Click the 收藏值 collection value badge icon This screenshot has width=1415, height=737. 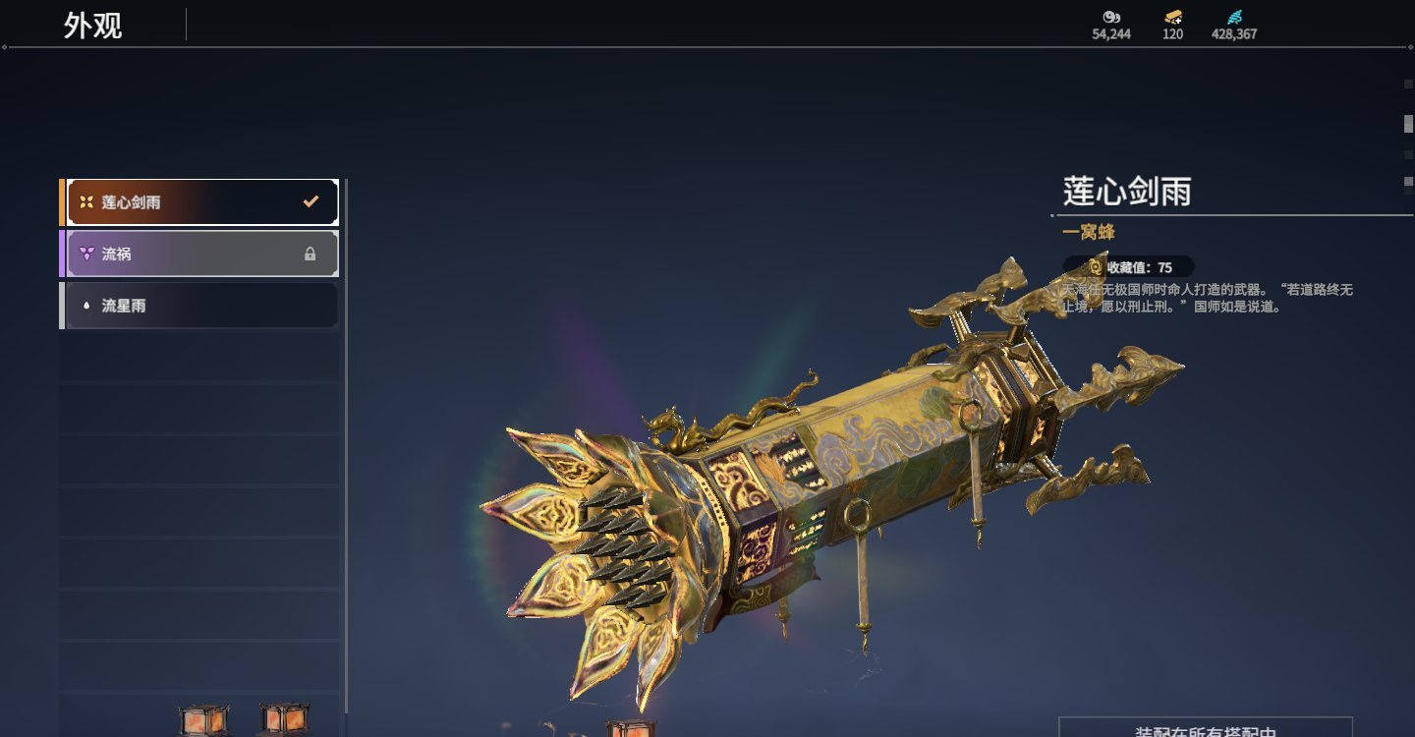tap(1096, 267)
